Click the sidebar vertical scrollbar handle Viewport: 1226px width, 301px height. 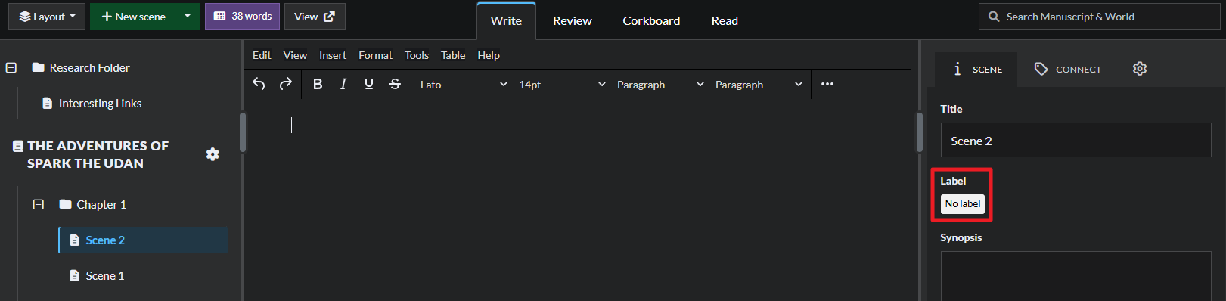[243, 132]
